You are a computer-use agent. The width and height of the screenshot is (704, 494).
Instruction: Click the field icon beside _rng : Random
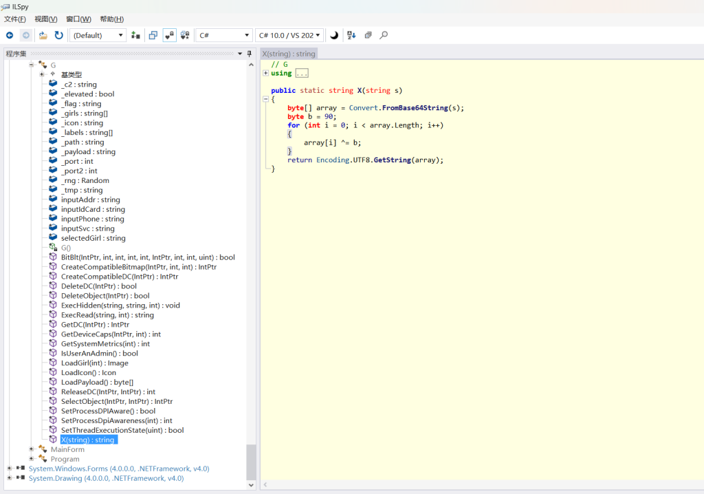(53, 180)
